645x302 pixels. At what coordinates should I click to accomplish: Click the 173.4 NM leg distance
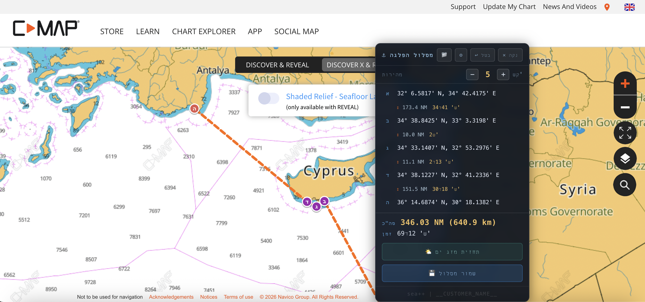[x=414, y=107]
